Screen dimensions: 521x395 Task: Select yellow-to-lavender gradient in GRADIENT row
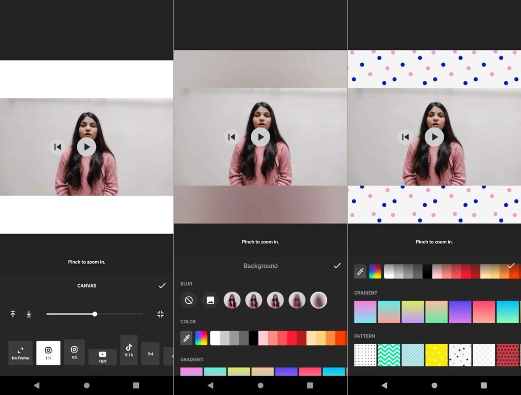(x=413, y=312)
